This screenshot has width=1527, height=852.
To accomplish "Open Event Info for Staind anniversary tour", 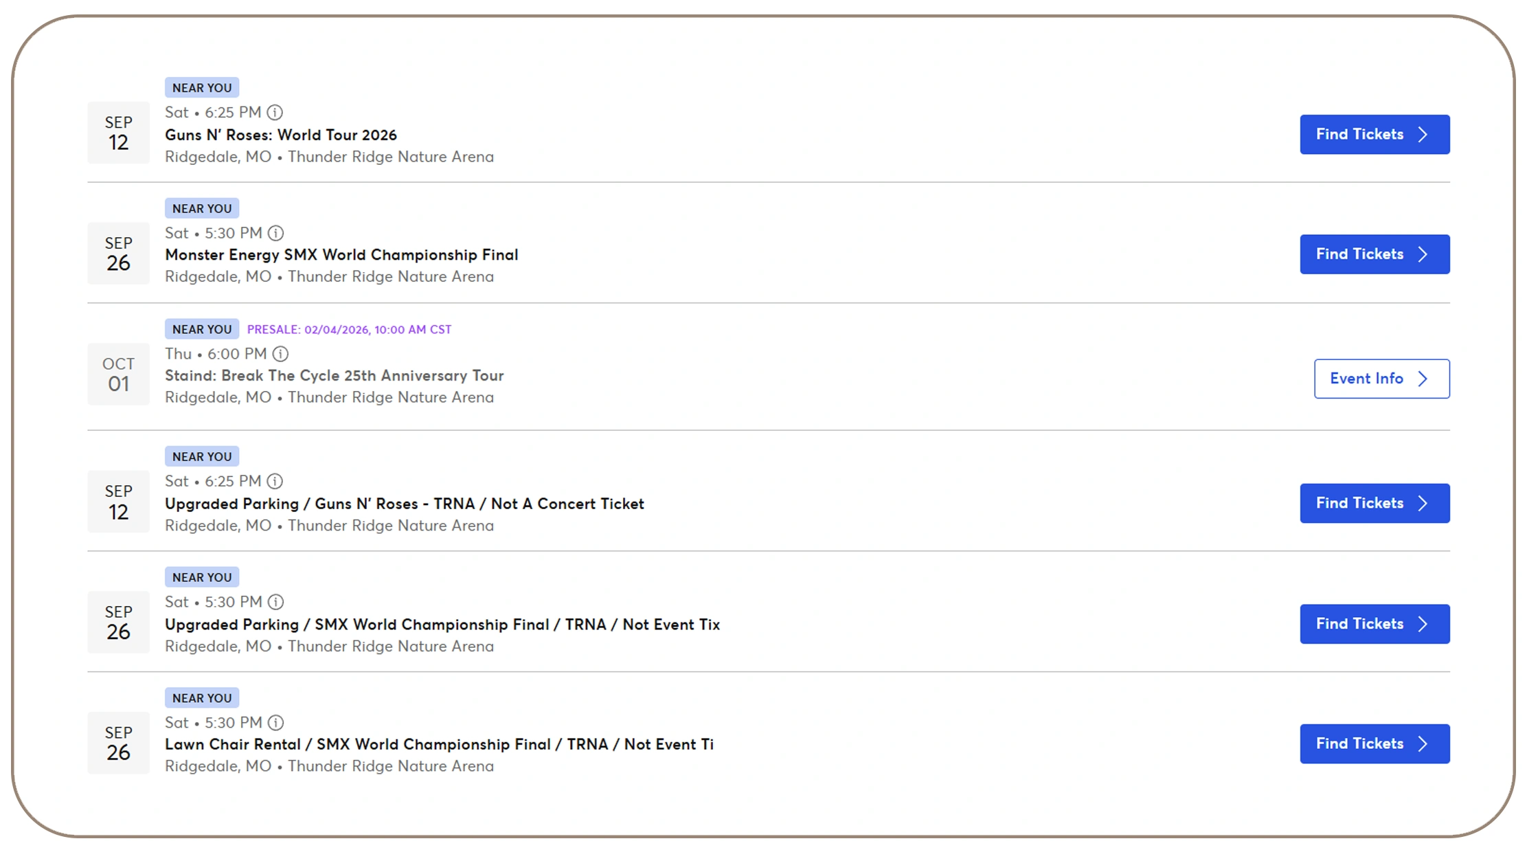I will pyautogui.click(x=1381, y=379).
